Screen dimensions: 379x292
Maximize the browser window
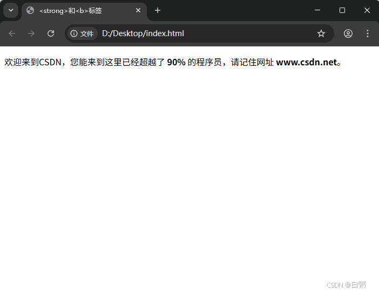(342, 10)
